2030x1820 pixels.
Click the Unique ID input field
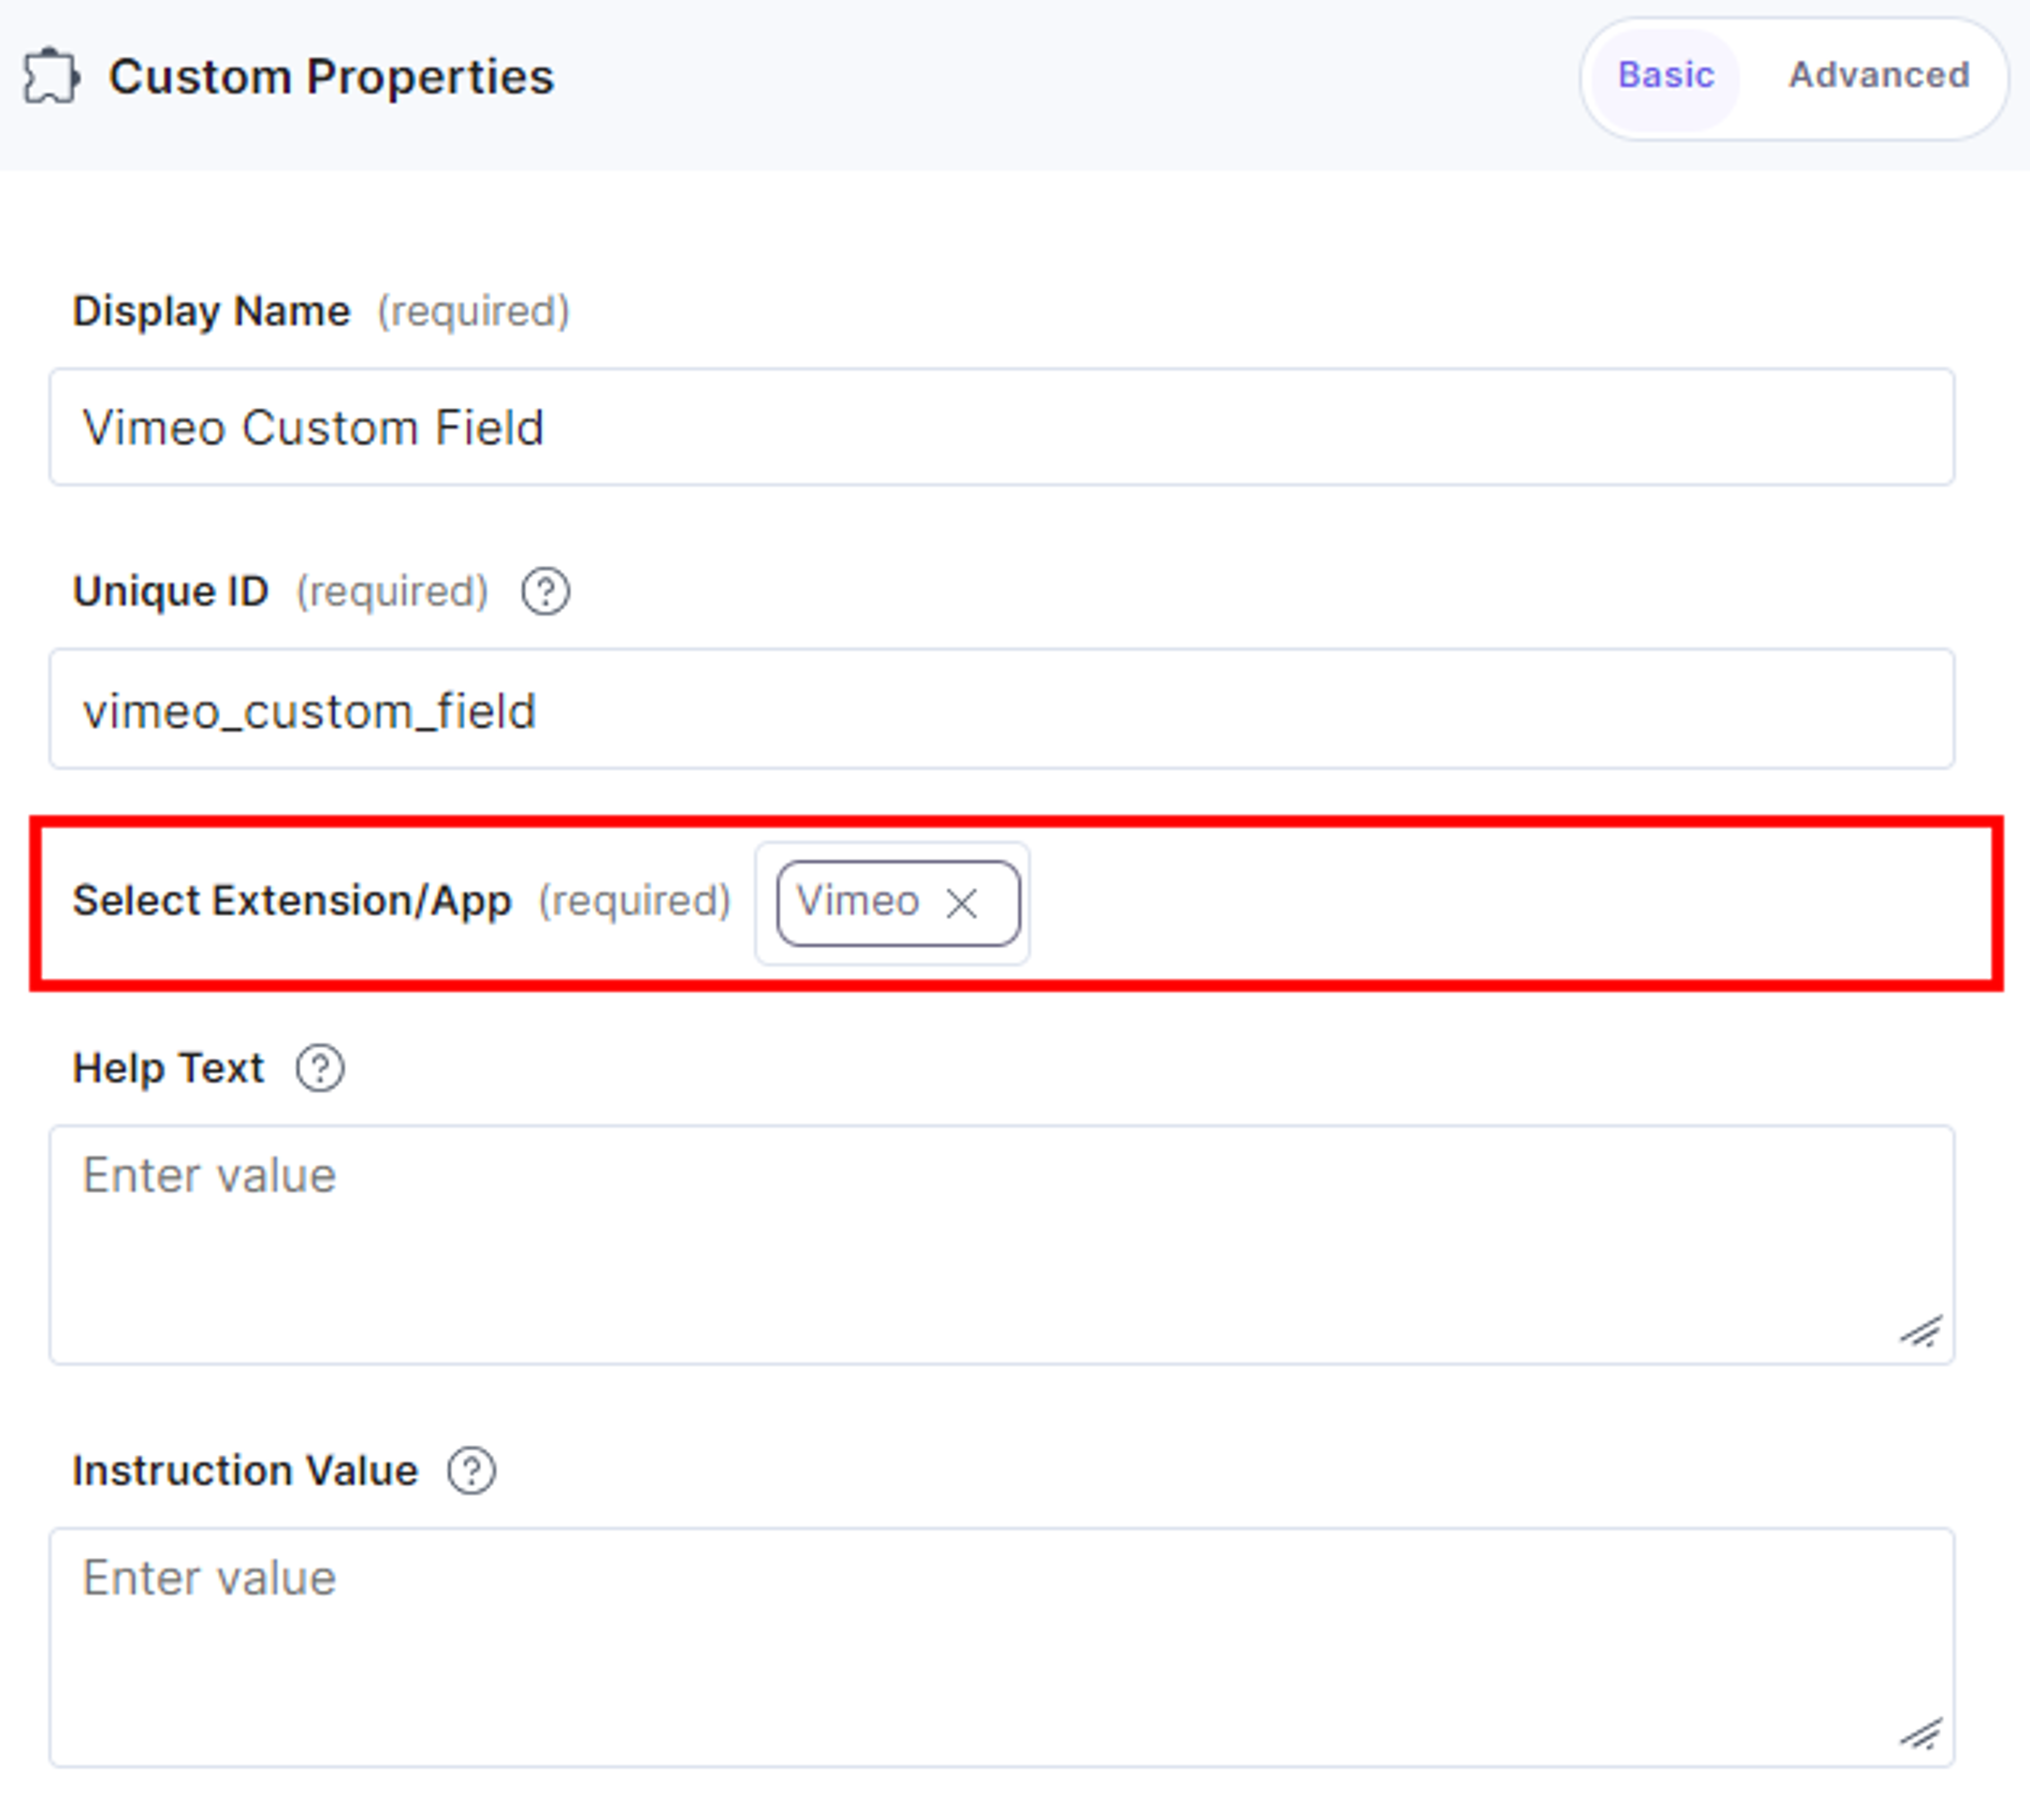(1002, 710)
